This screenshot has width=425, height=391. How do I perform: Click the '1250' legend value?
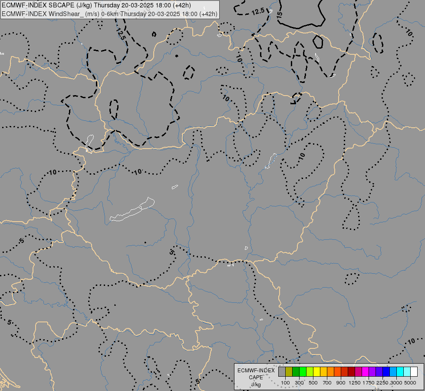tap(355, 383)
